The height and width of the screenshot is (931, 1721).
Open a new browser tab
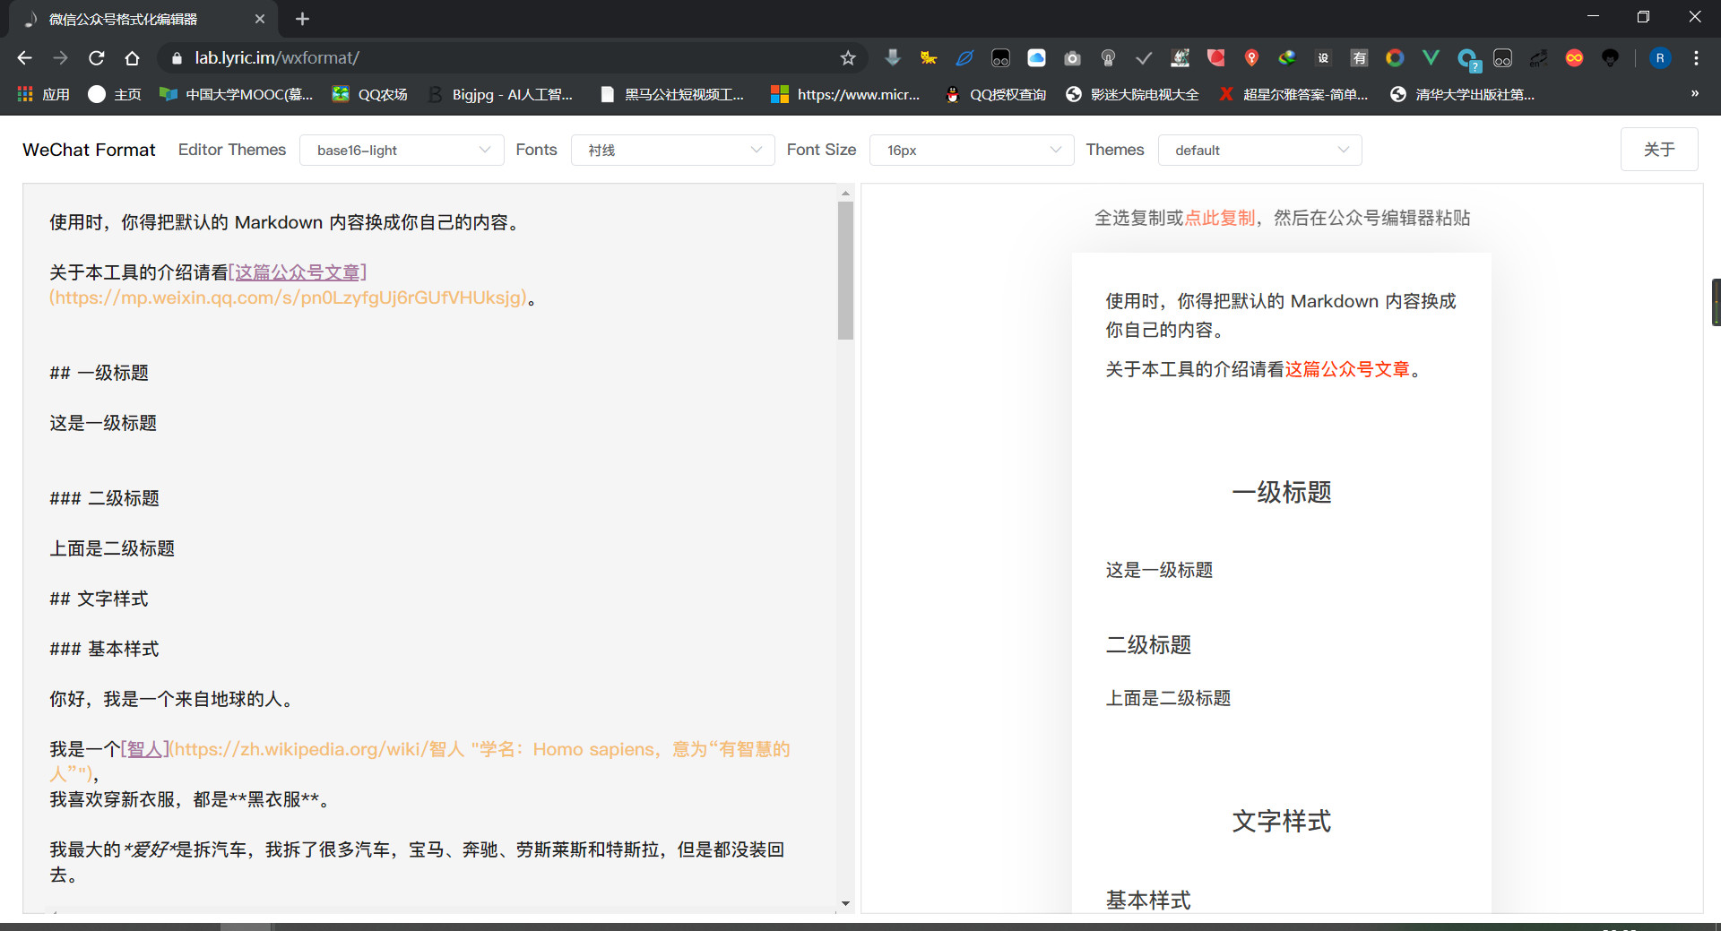[302, 19]
